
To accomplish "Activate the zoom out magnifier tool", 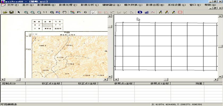I will pyautogui.click(x=32, y=12).
